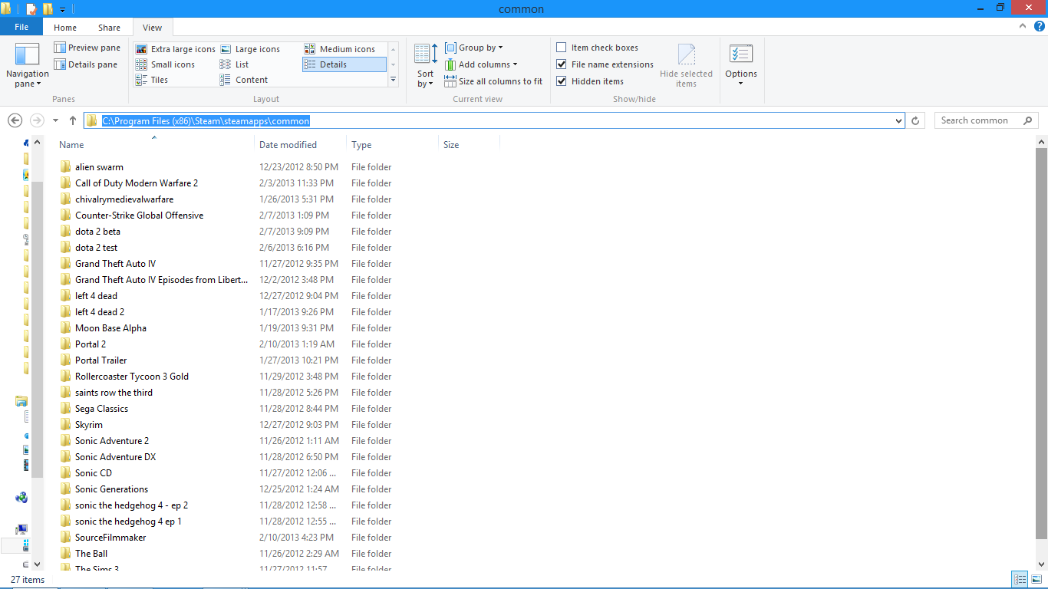Select Content layout
The image size is (1048, 589).
pyautogui.click(x=244, y=80)
